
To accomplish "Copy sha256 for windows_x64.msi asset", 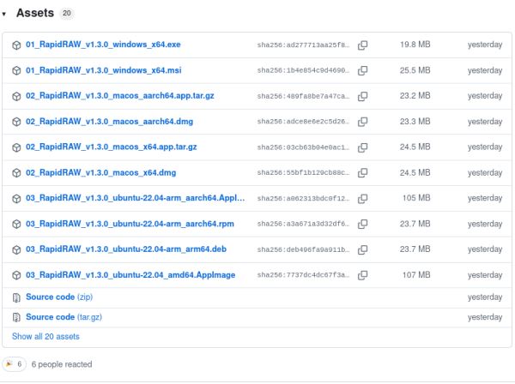I will click(362, 70).
